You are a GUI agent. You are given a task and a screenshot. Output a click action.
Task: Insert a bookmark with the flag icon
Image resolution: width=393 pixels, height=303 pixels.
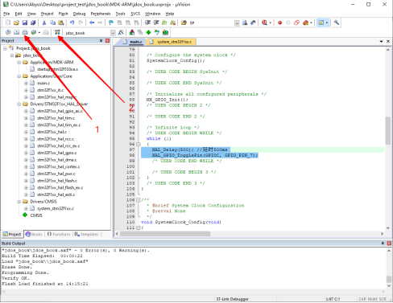tap(111, 23)
